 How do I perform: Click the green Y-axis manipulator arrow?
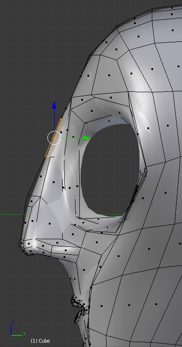click(x=87, y=138)
